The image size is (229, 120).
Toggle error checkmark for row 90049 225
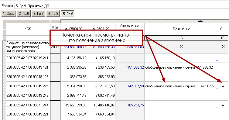pos(223,86)
